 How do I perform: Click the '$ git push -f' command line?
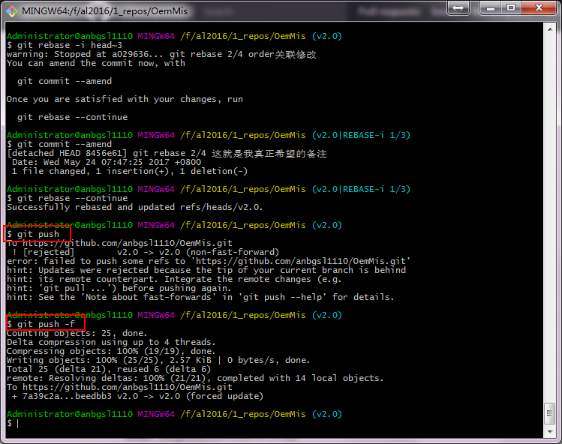point(41,324)
